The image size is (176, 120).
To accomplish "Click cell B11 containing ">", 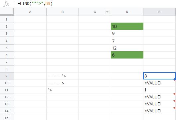I will [x=63, y=90].
